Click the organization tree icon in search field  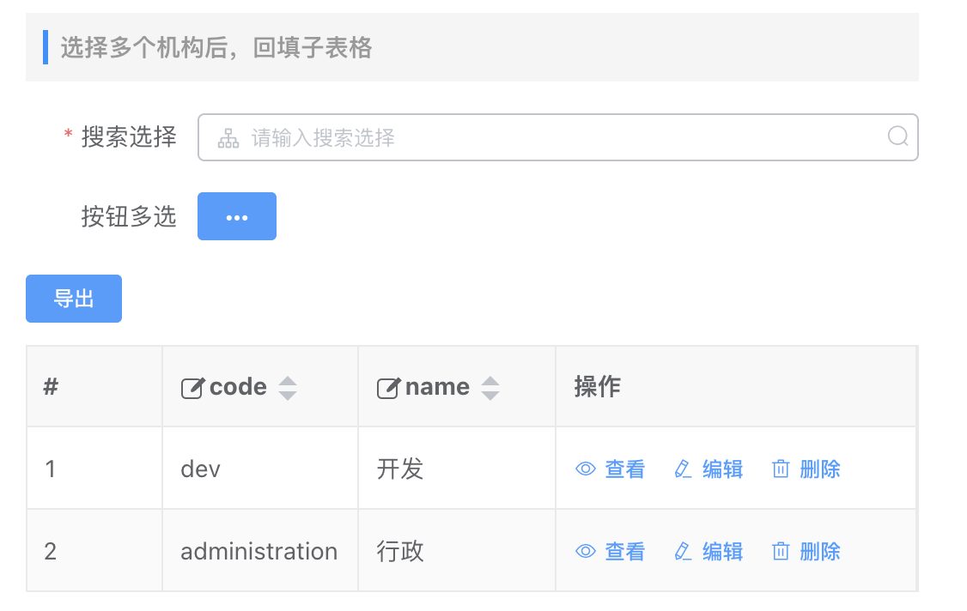(x=228, y=138)
